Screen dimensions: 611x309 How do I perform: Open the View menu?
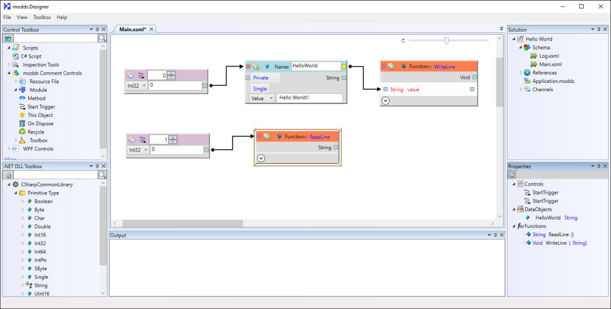click(x=22, y=17)
